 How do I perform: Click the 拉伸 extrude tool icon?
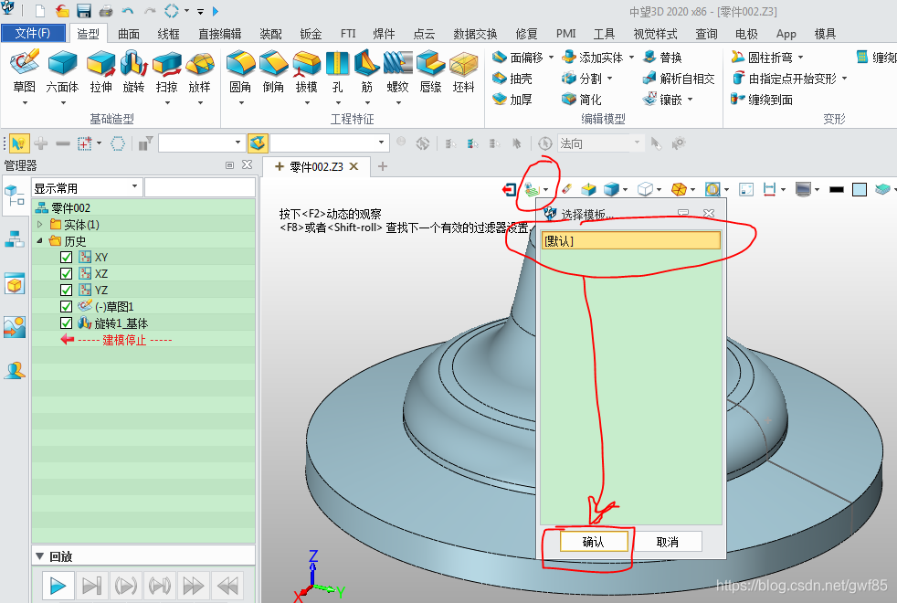pyautogui.click(x=100, y=68)
